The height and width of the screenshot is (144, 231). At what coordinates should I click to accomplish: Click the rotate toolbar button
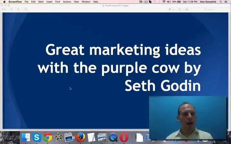click(x=179, y=9)
